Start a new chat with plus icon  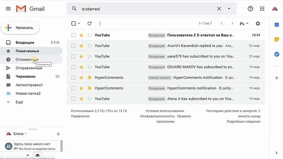58,134
